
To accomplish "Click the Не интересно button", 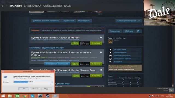I will [84, 21].
